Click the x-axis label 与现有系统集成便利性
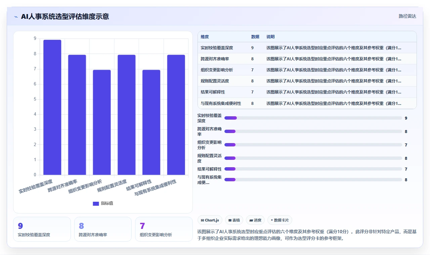The width and height of the screenshot is (430, 255). (x=155, y=187)
